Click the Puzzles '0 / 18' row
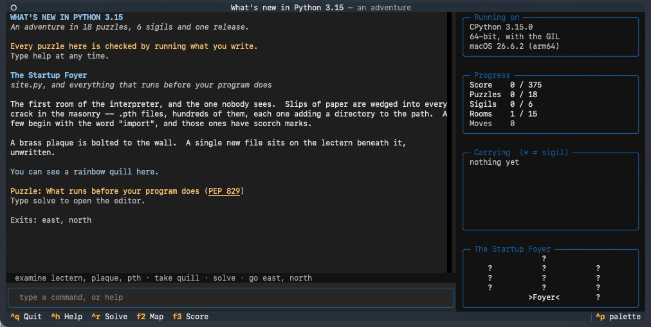This screenshot has width=651, height=327. pyautogui.click(x=503, y=95)
